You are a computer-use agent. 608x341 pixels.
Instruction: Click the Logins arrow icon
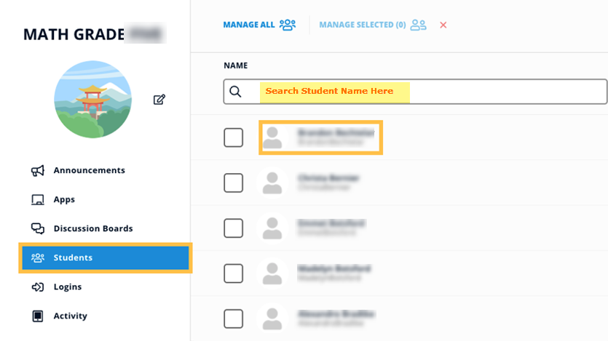point(38,287)
